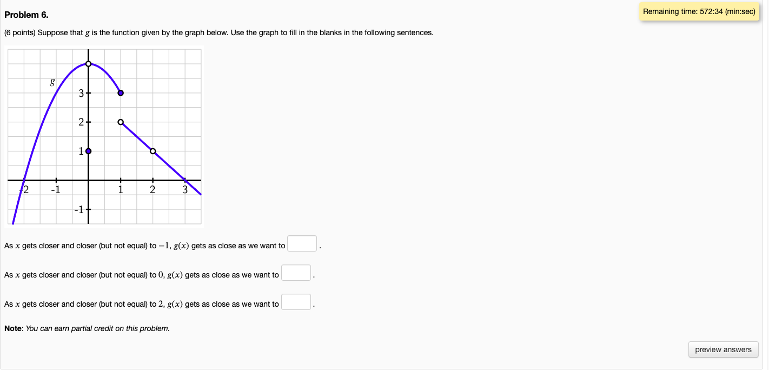Click the y-axis label 2 on the graph
769x370 pixels.
[81, 122]
